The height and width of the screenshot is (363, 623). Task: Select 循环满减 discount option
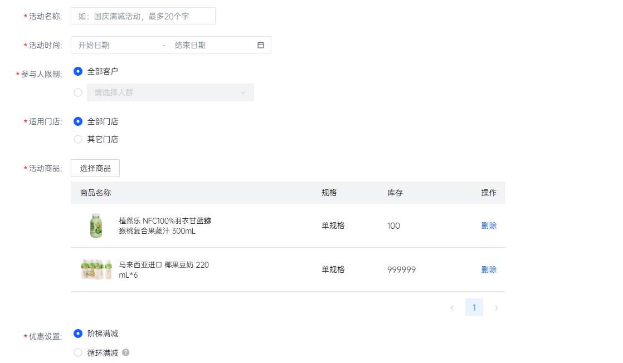78,352
